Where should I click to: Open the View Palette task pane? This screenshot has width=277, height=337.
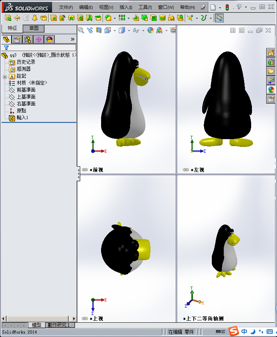point(271,81)
